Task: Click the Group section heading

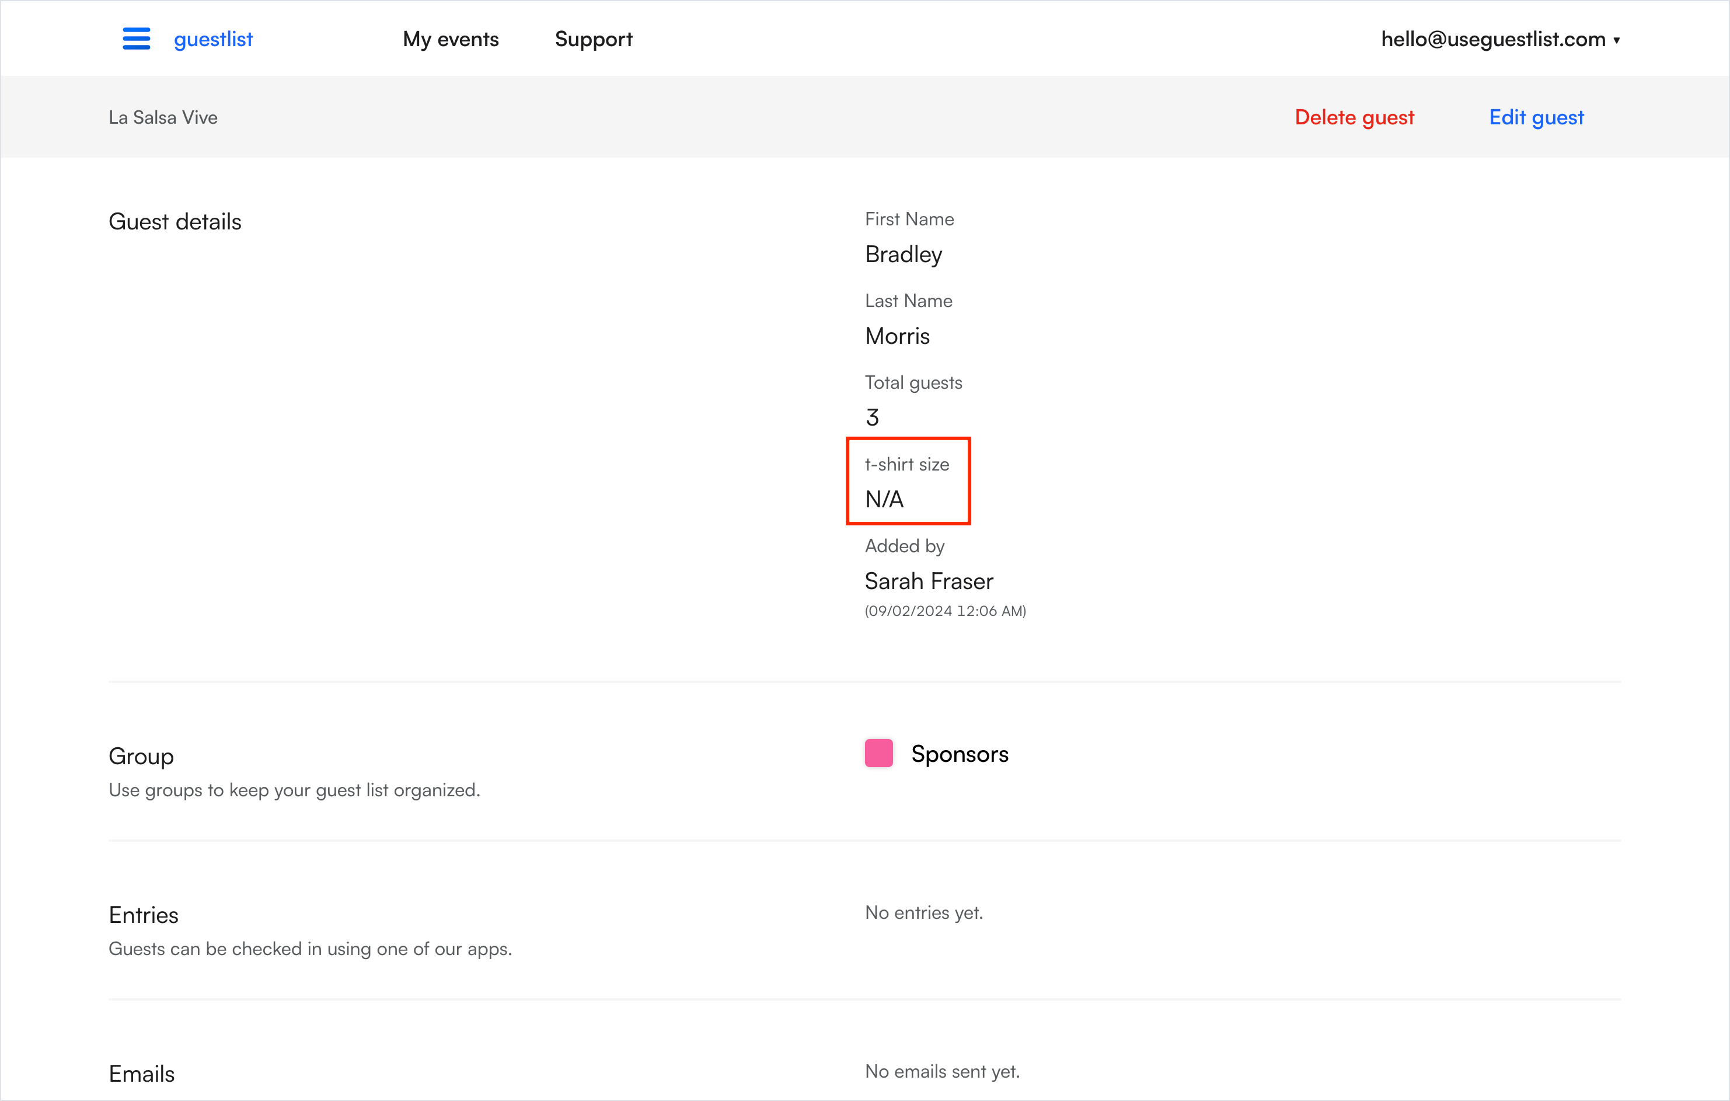Action: 141,756
